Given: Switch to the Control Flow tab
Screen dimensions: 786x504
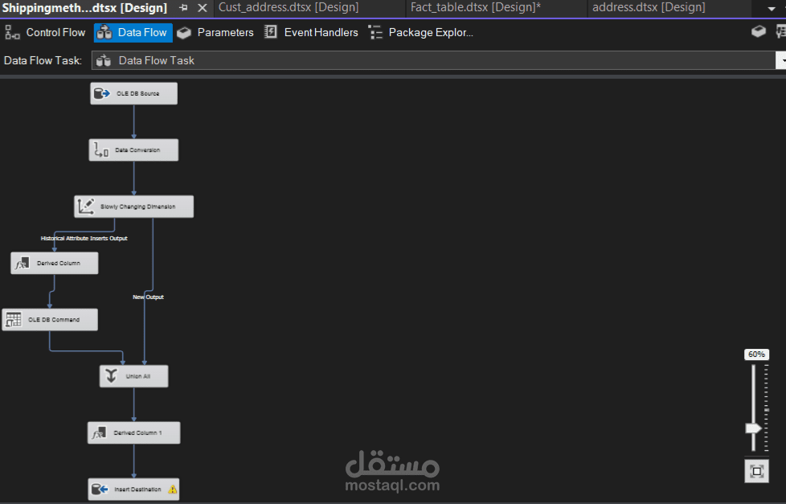Looking at the screenshot, I should tap(45, 33).
